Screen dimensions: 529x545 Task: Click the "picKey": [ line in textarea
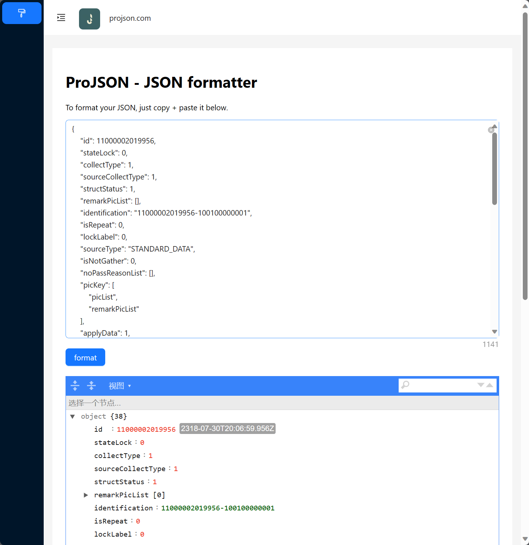coord(97,285)
